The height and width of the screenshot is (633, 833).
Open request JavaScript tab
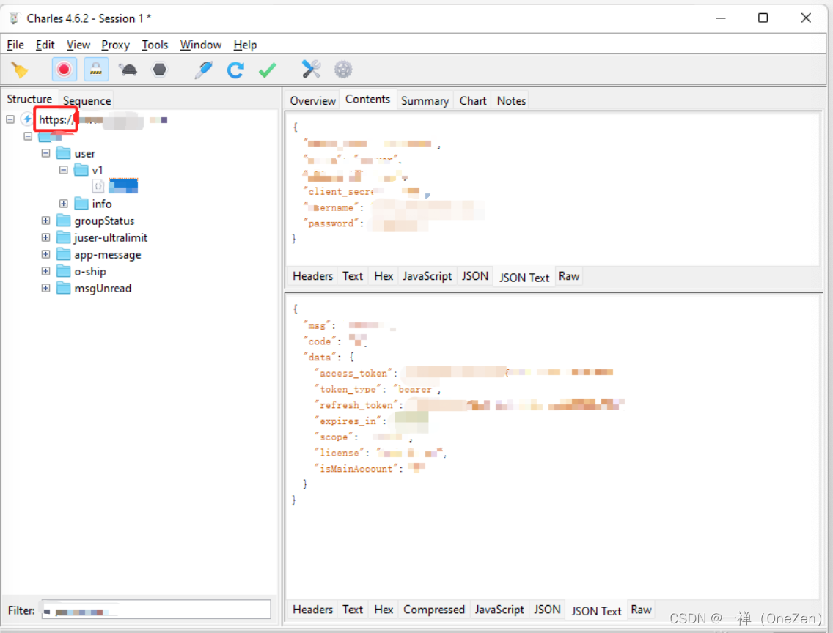(427, 276)
